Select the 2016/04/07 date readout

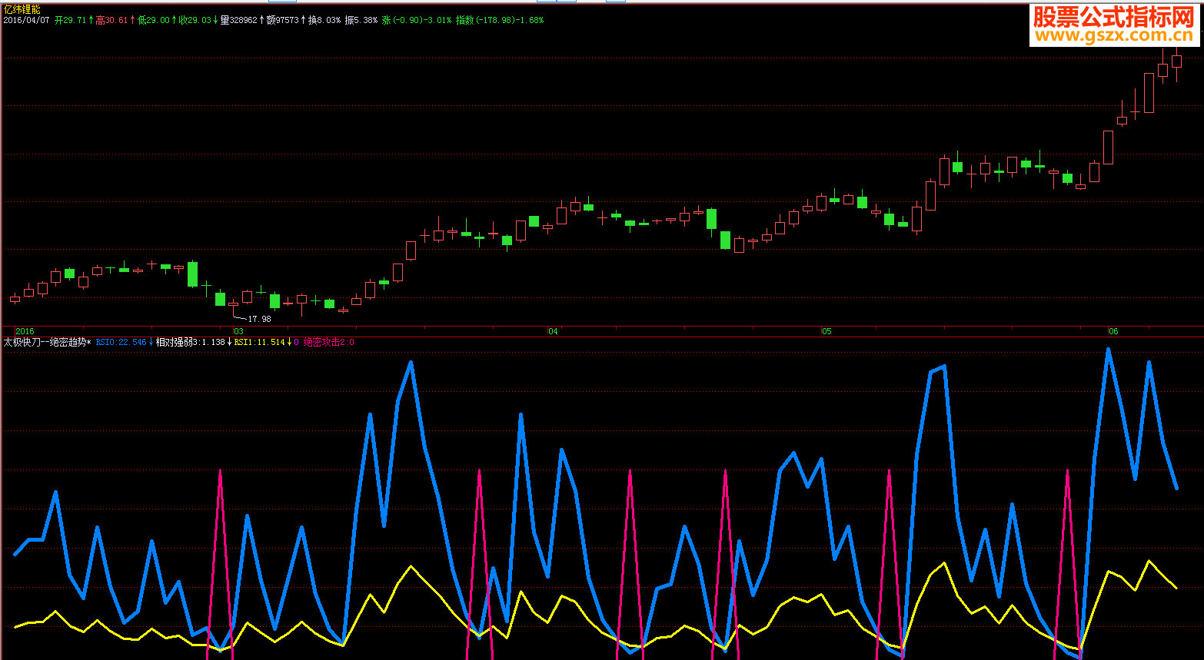click(x=27, y=20)
